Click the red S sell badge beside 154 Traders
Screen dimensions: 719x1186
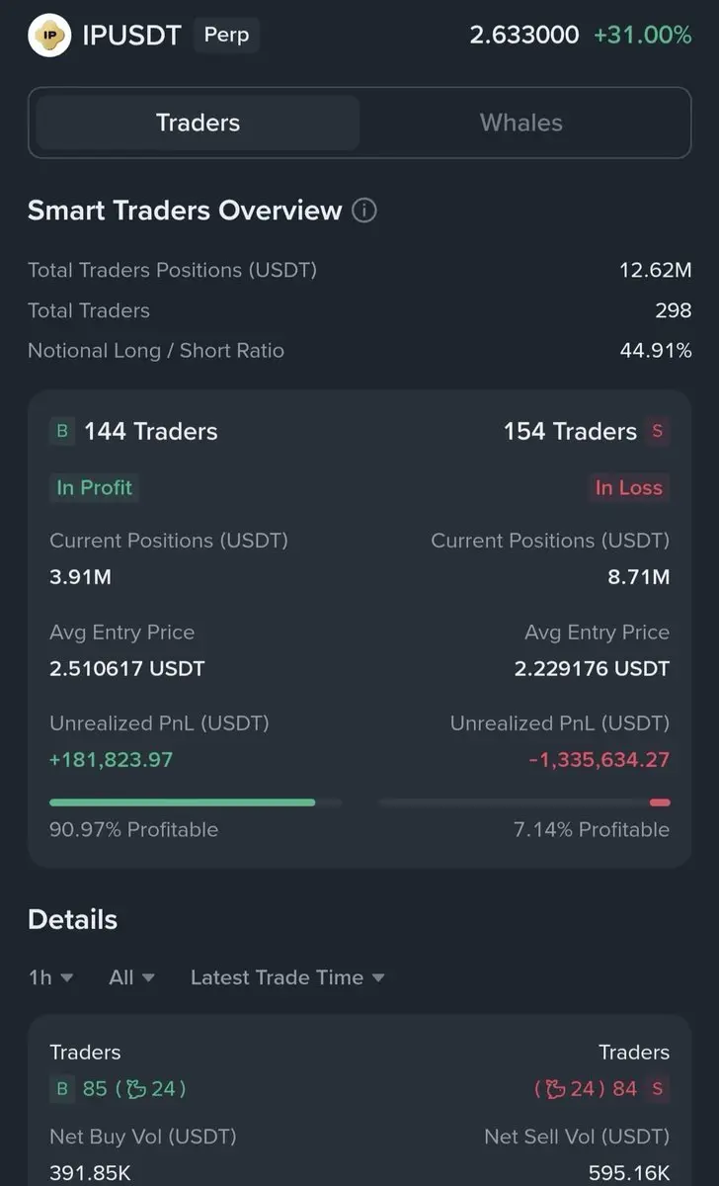657,431
